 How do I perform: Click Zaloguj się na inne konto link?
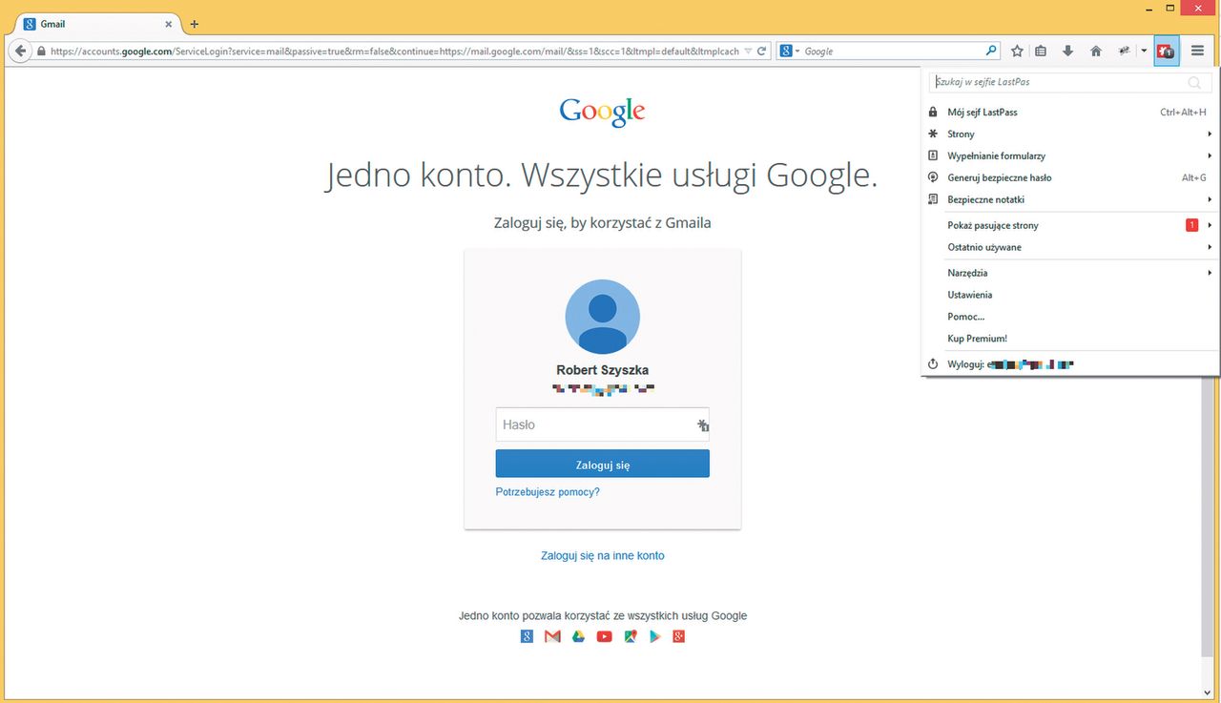602,555
